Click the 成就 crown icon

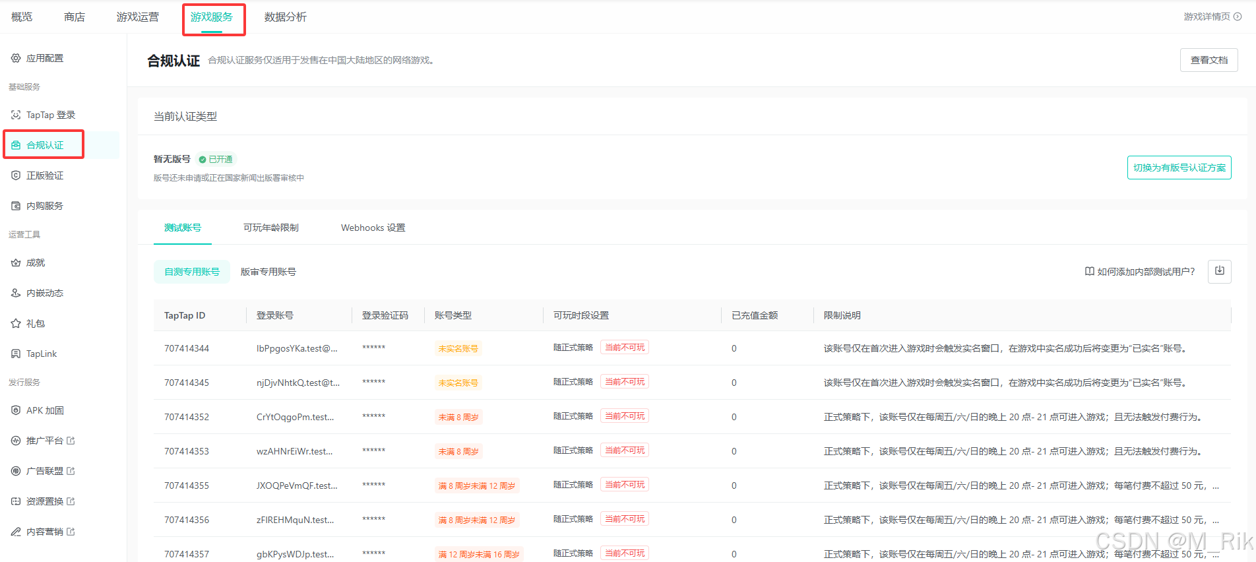pos(16,263)
